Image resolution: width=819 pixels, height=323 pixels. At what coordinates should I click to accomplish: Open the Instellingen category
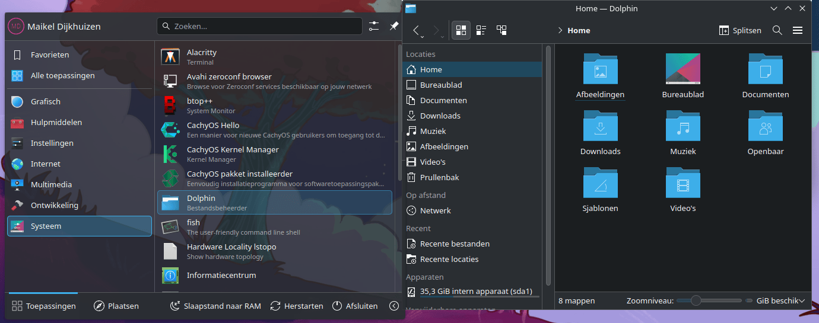point(80,143)
